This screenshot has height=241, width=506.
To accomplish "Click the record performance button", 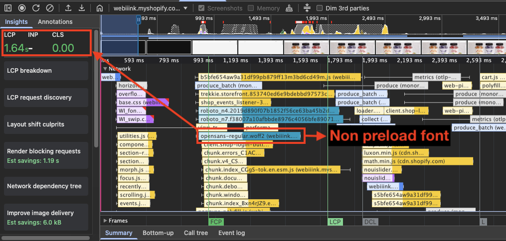I will (x=22, y=8).
